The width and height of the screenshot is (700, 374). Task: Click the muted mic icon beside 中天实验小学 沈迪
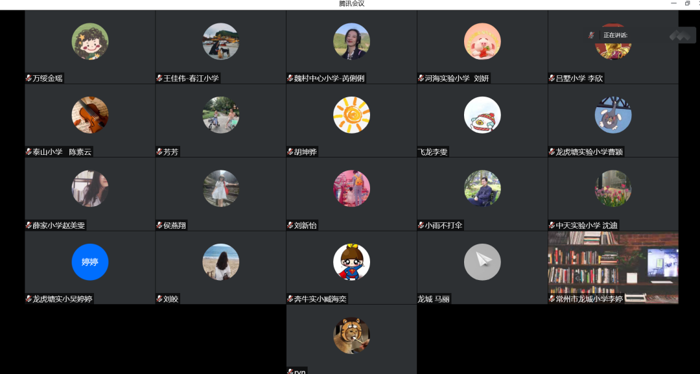tap(552, 226)
